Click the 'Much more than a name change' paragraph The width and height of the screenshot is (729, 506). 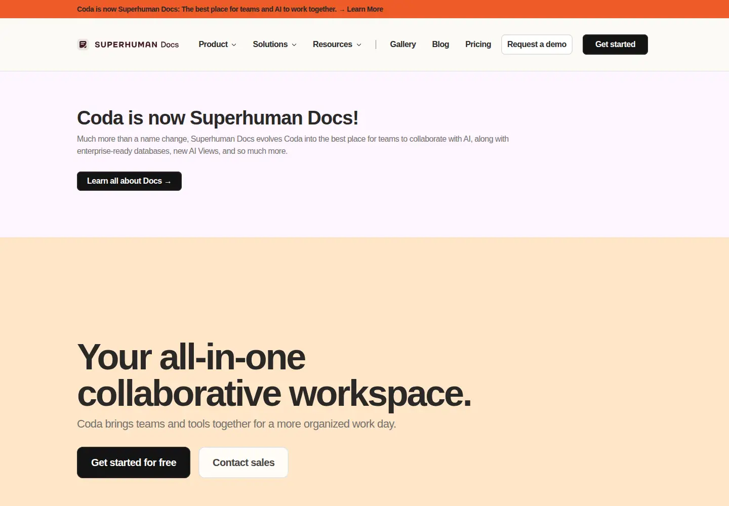click(x=293, y=145)
